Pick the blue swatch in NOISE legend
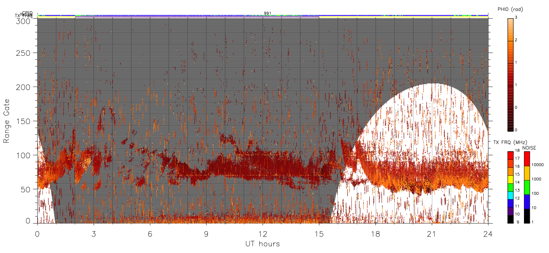 click(527, 202)
